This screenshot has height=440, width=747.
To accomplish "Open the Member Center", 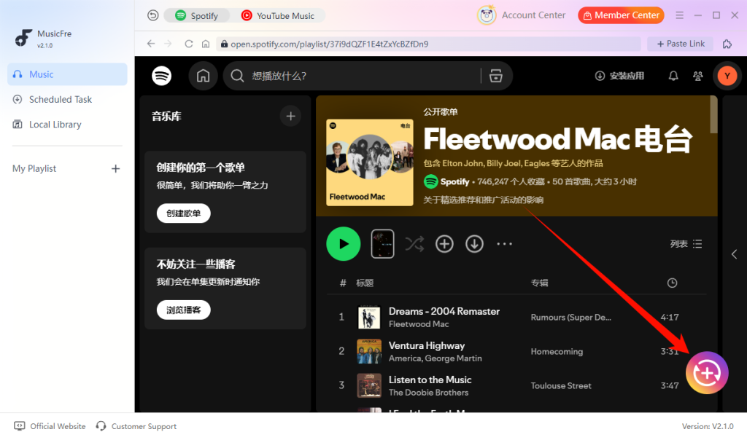I will (621, 15).
